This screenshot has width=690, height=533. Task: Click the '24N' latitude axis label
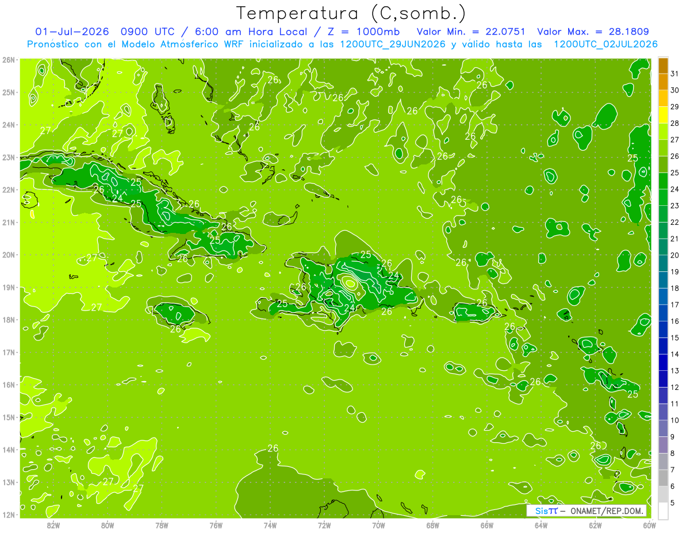click(x=9, y=125)
